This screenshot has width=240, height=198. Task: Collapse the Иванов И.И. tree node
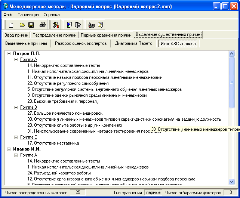point(9,149)
